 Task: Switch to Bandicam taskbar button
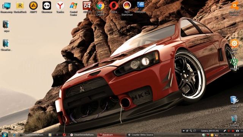[111, 135]
